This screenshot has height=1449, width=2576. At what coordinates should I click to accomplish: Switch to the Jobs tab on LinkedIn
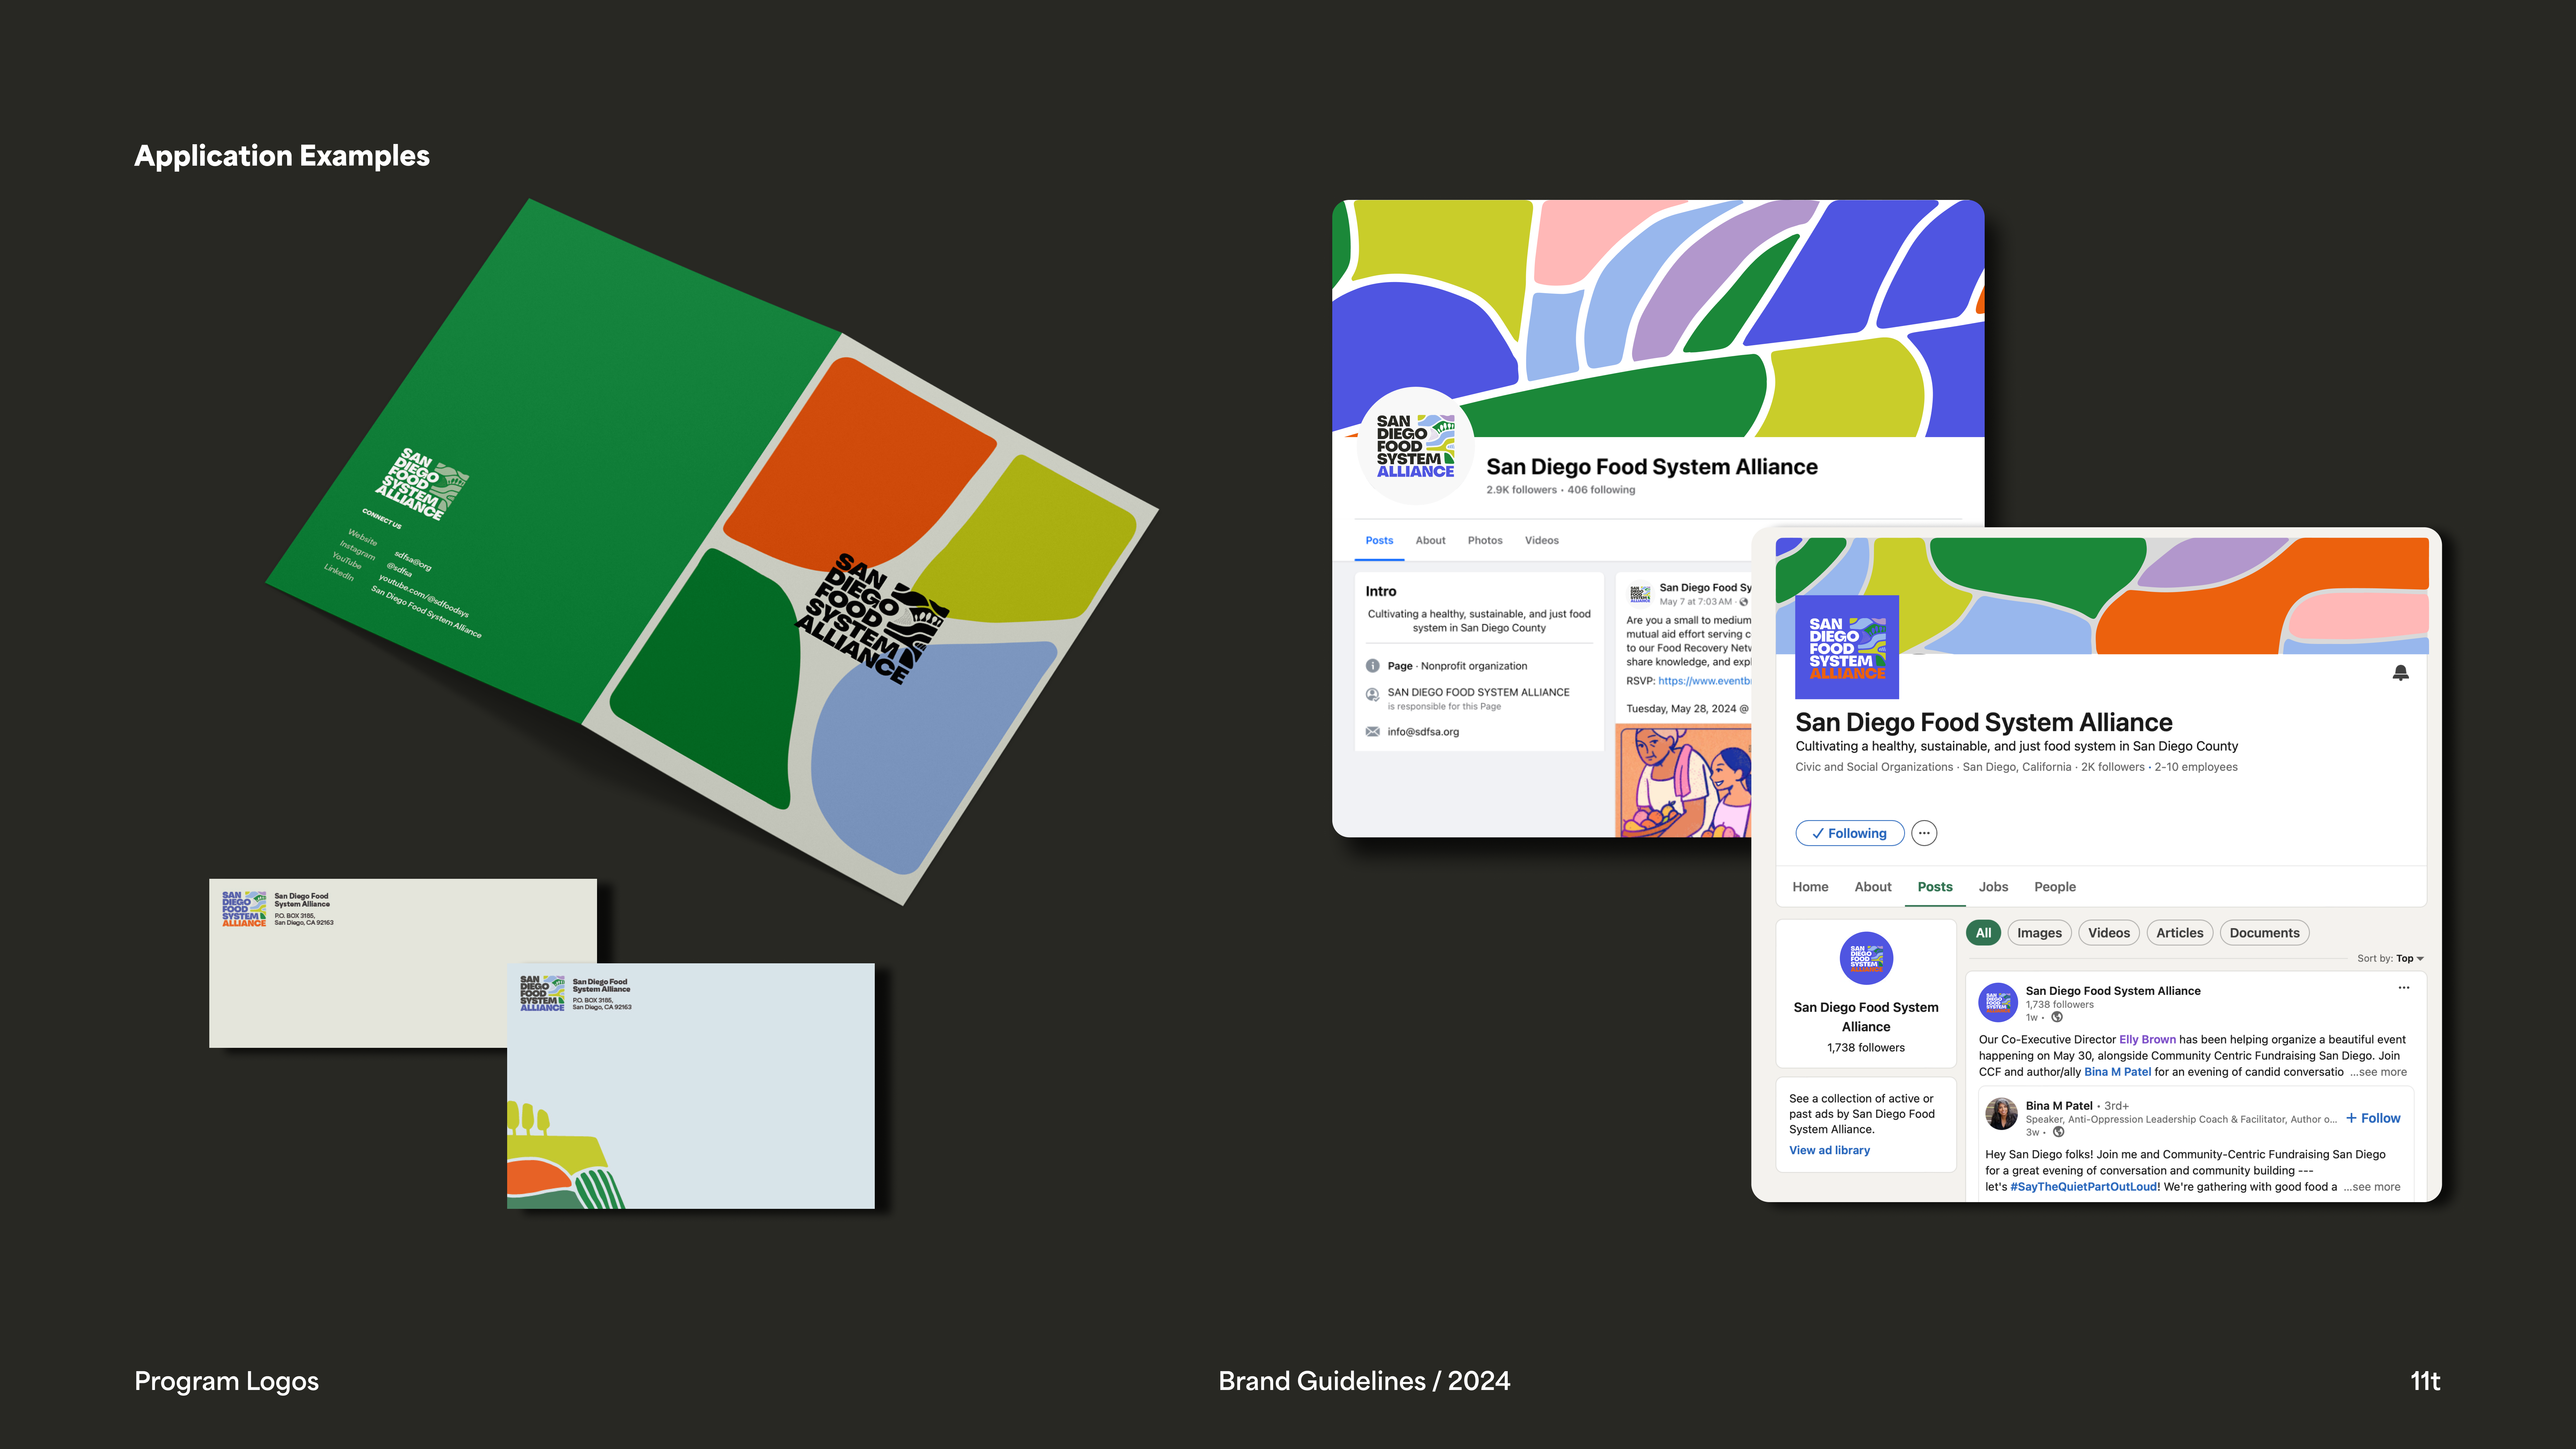[x=1993, y=887]
